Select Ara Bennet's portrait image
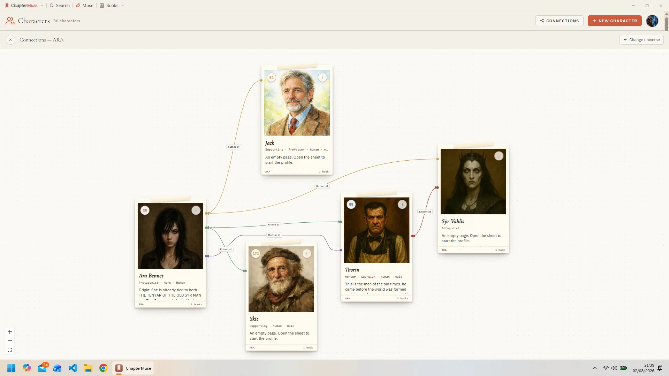This screenshot has height=376, width=669. pos(170,236)
